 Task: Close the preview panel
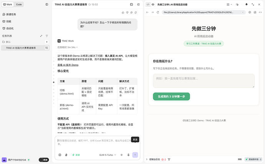pos(259,5)
